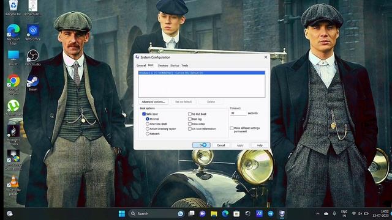Uncheck the Safe boot checkbox
The height and width of the screenshot is (220, 392).
[144, 114]
